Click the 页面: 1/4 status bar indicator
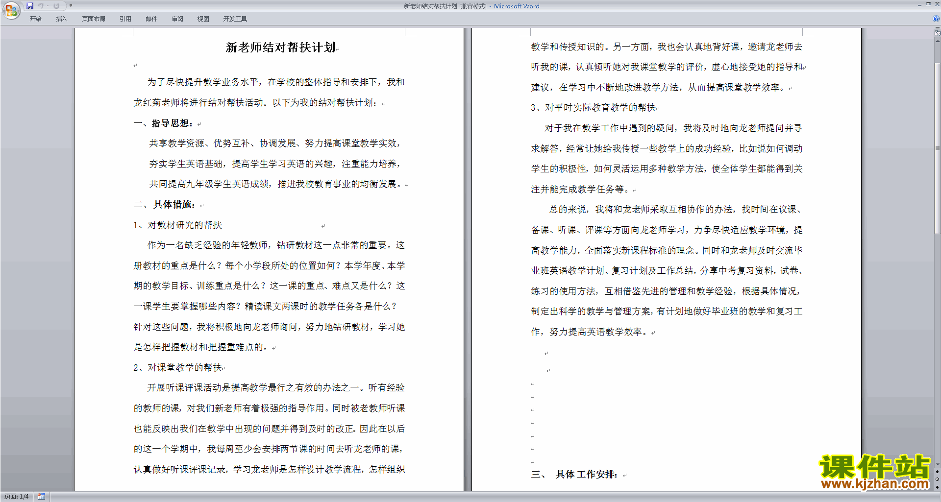The height and width of the screenshot is (502, 941). coord(17,497)
